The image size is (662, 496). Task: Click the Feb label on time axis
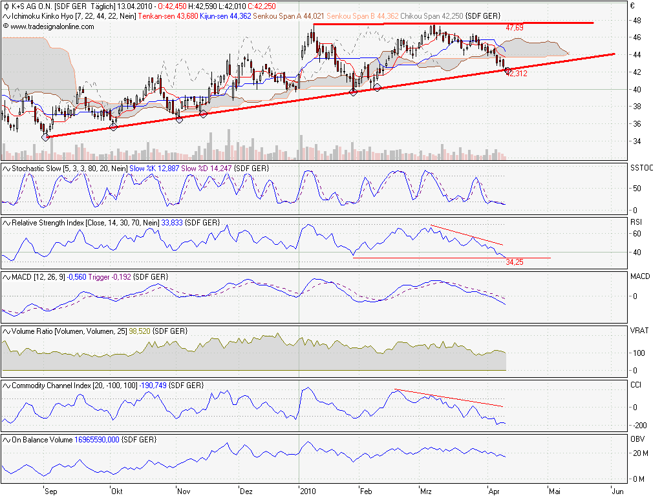coord(366,491)
